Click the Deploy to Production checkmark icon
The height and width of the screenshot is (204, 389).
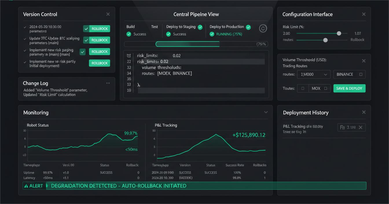point(248,27)
